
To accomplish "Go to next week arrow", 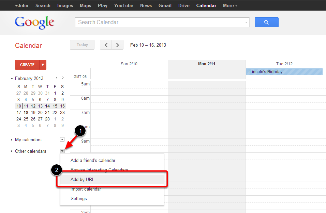I will (x=117, y=45).
